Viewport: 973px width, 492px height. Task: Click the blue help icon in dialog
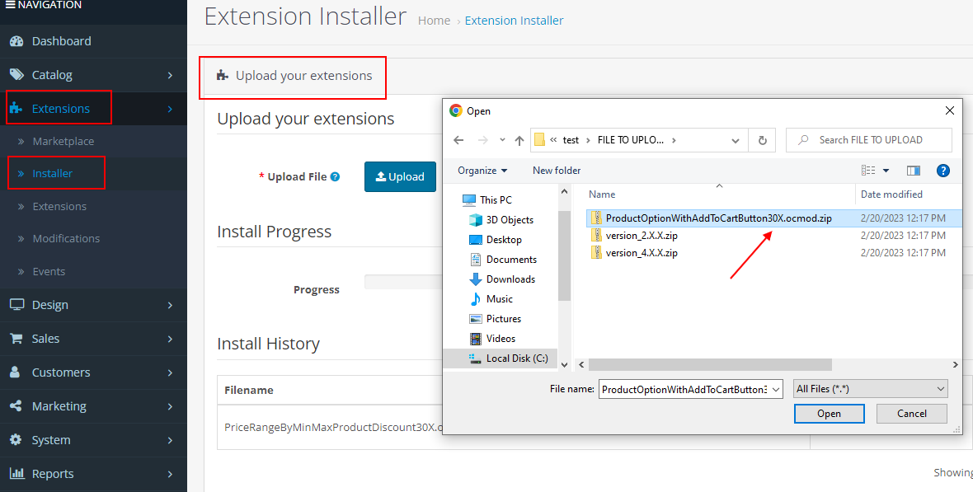coord(943,171)
